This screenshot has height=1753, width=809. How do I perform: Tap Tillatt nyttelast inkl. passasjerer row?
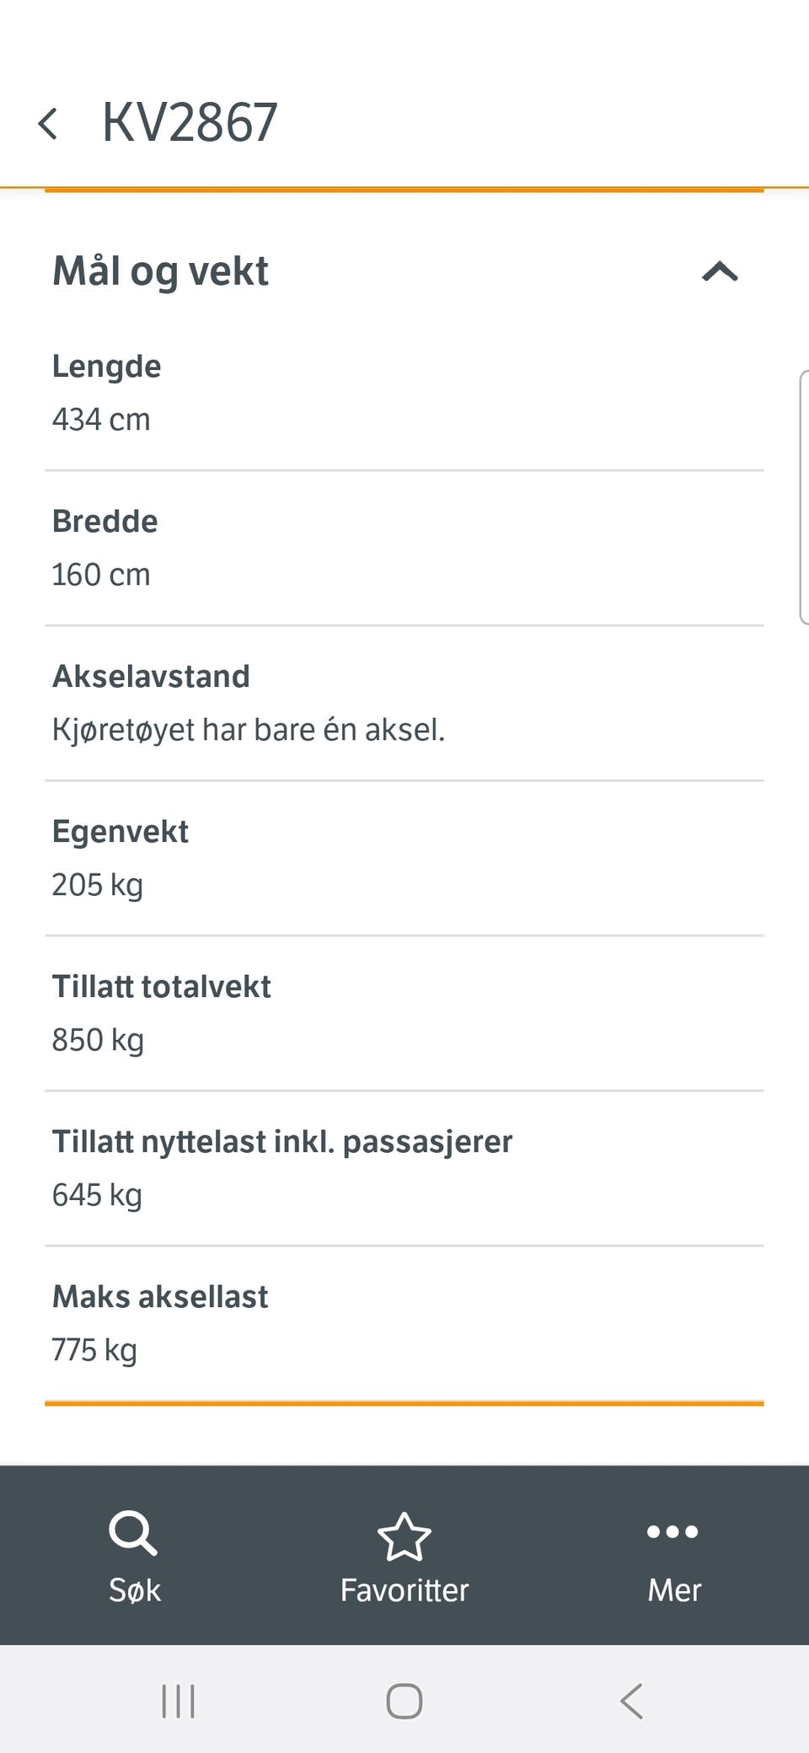404,1168
